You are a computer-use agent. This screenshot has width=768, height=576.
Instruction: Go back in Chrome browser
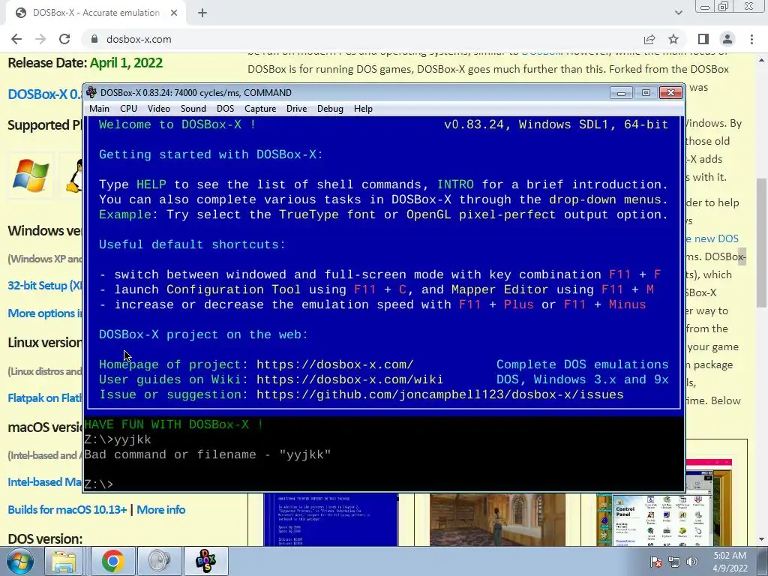click(16, 39)
